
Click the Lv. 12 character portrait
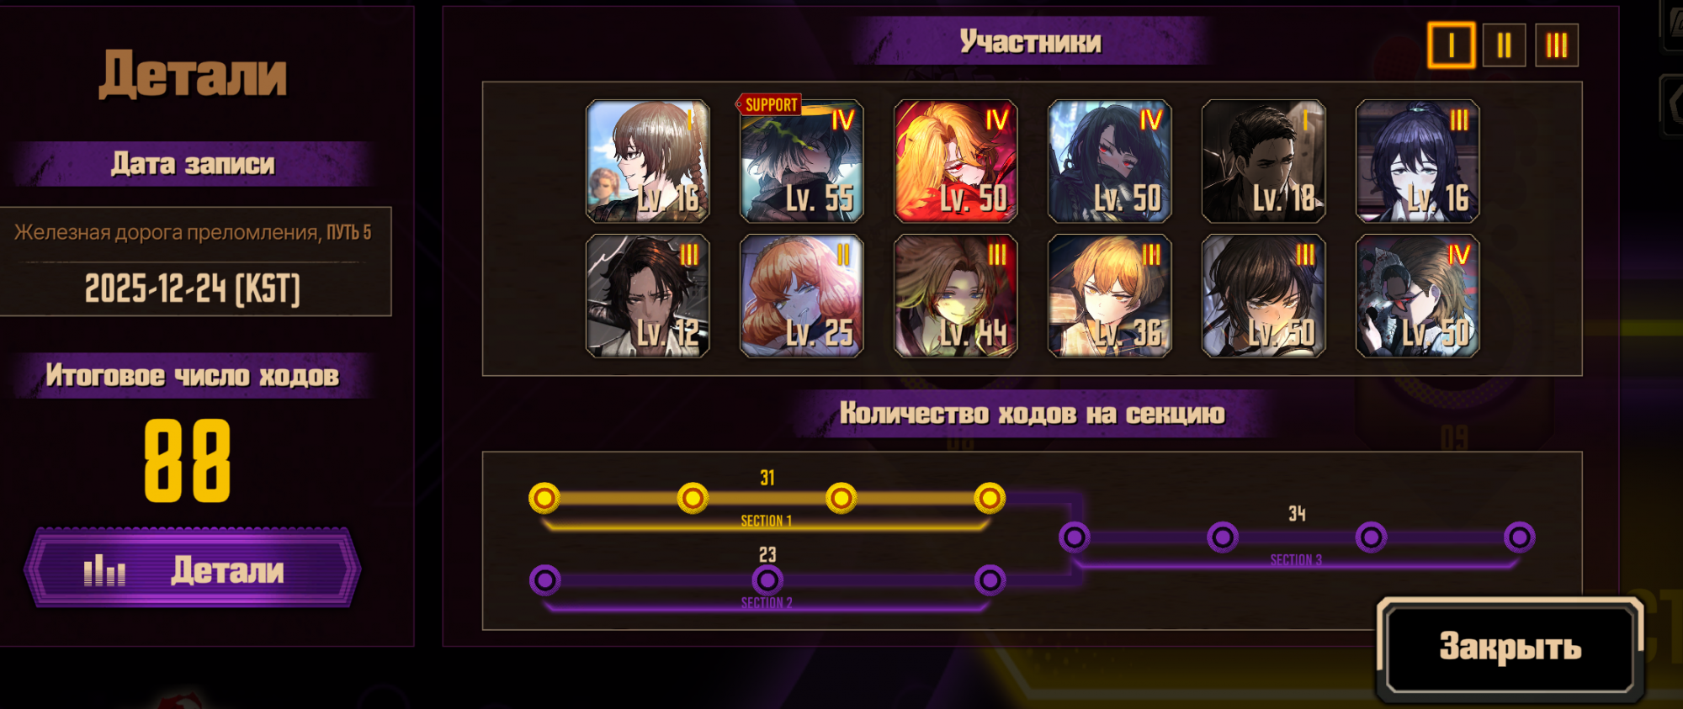[647, 296]
